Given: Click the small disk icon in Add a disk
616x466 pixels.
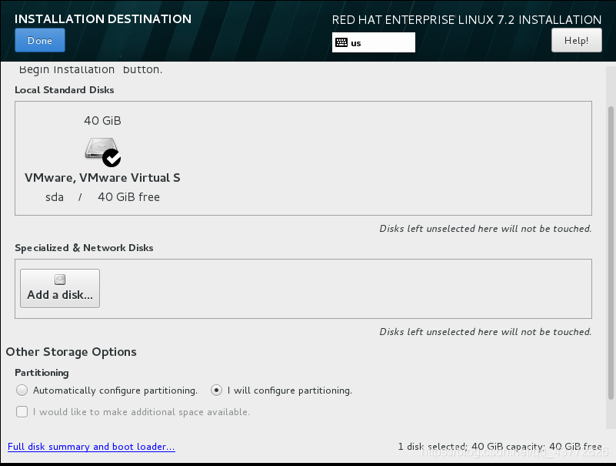Looking at the screenshot, I should click(60, 280).
